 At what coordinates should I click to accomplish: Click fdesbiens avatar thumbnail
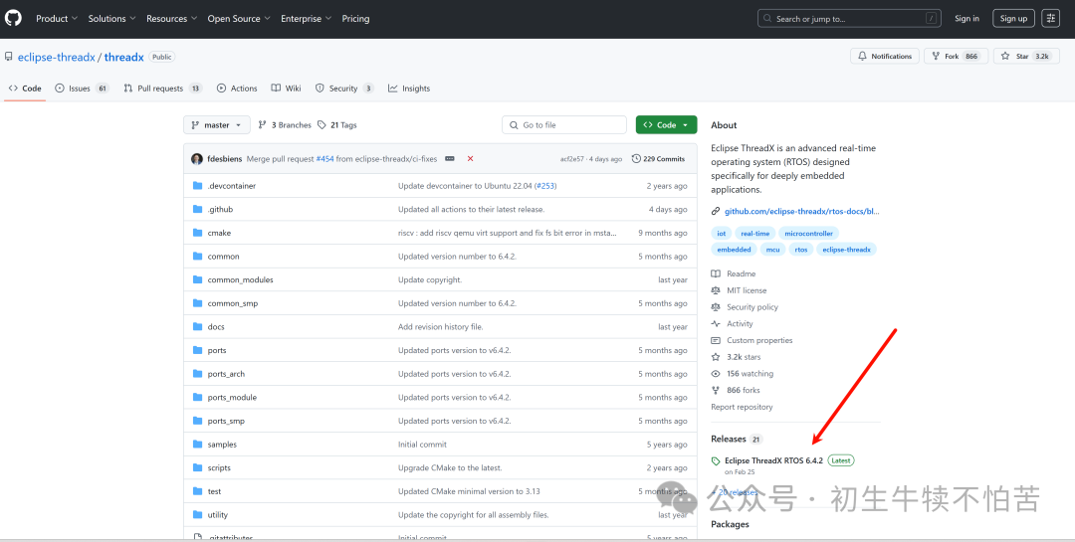coord(197,159)
